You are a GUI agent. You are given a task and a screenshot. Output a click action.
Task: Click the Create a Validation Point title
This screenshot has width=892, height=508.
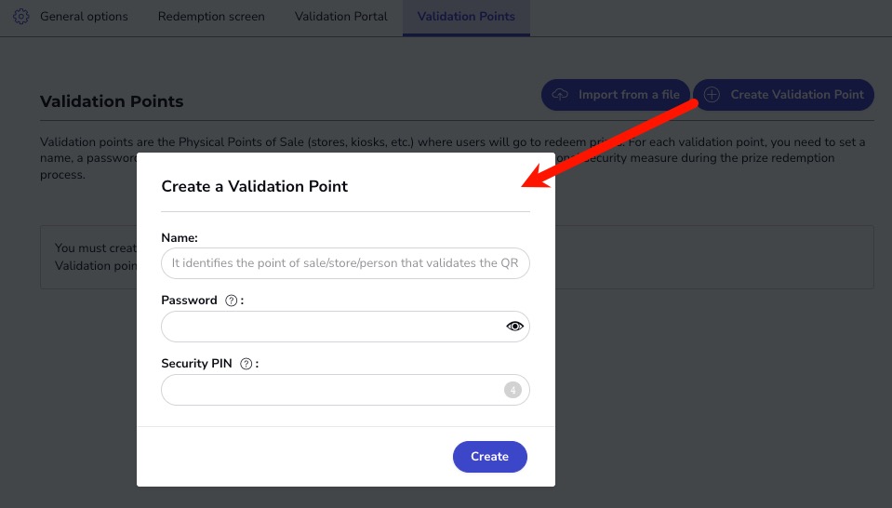(x=254, y=186)
